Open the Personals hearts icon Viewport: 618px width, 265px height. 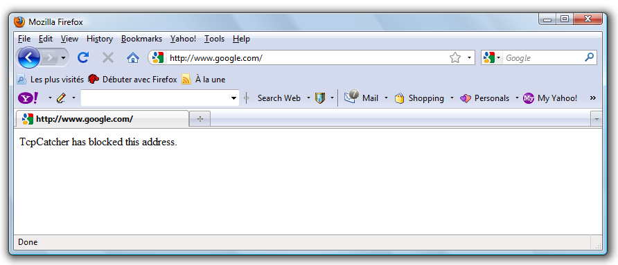click(x=465, y=98)
